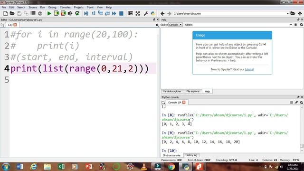Run cell and advance icon
304x171 pixels.
[63, 13]
